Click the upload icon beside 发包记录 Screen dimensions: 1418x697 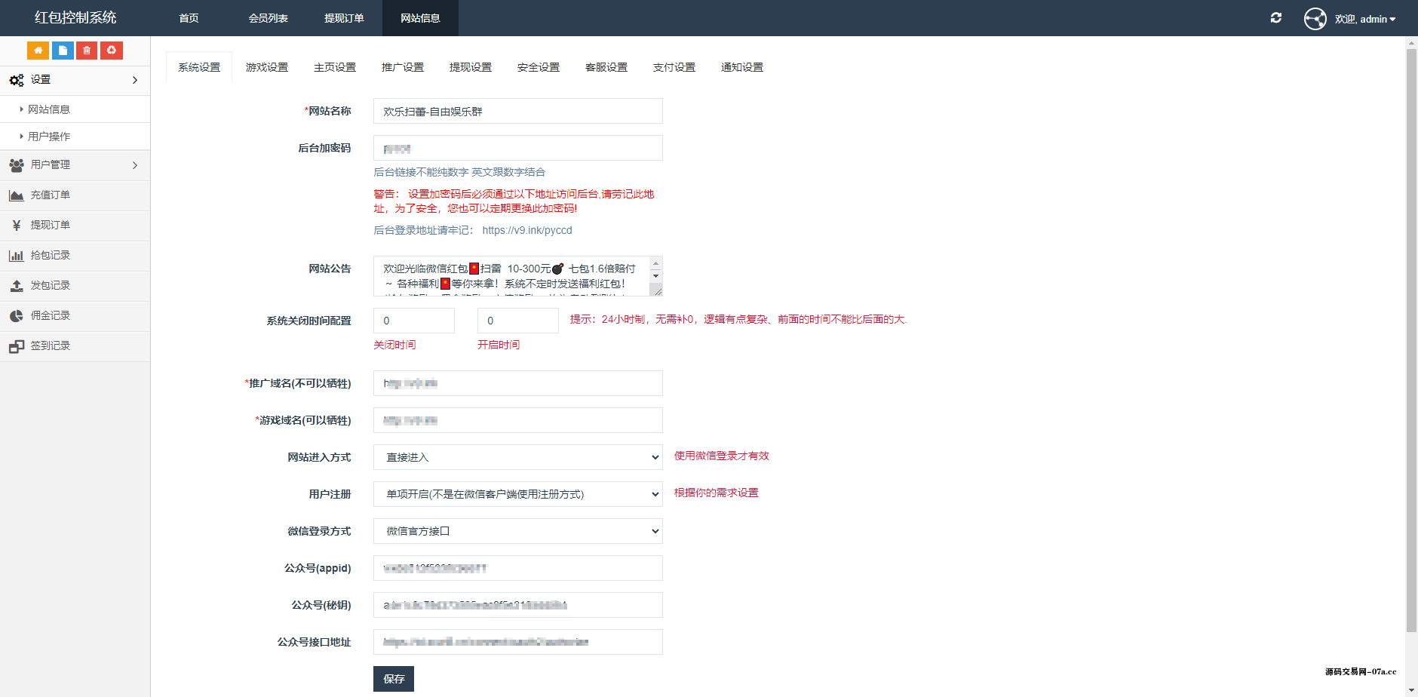click(x=16, y=285)
